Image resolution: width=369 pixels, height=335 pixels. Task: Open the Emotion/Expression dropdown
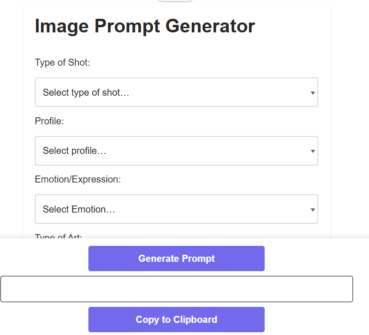(176, 209)
